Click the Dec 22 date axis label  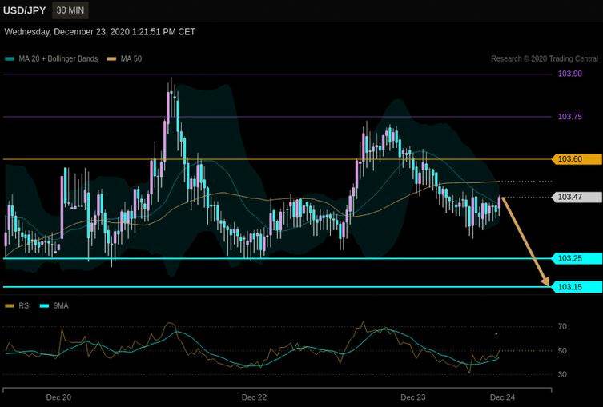254,397
